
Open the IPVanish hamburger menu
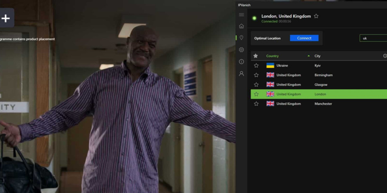(241, 15)
